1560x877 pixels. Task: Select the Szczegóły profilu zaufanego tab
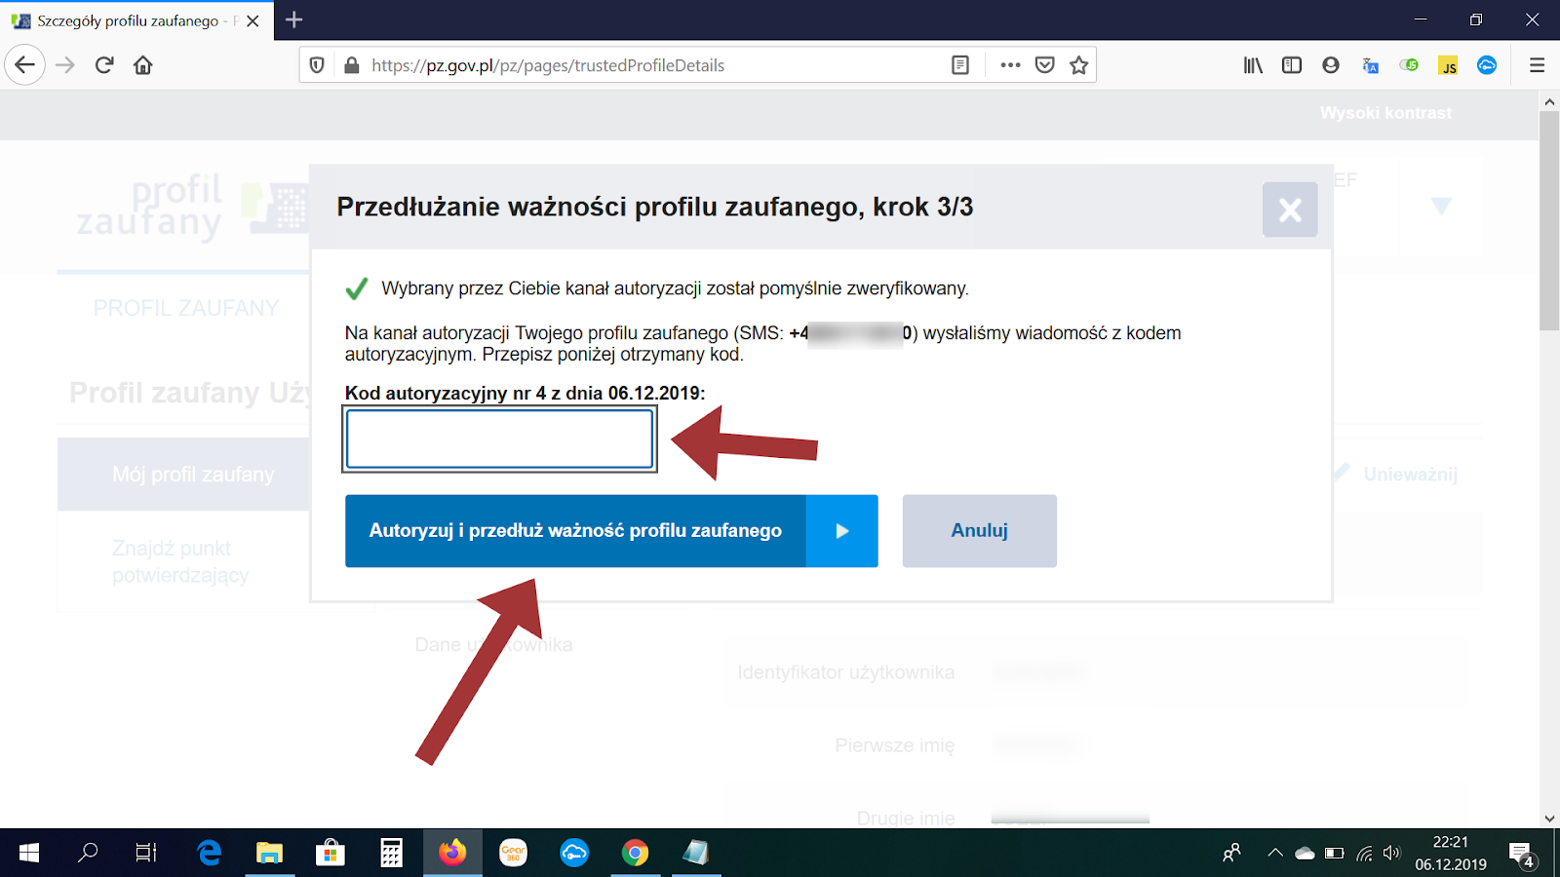[x=127, y=19]
